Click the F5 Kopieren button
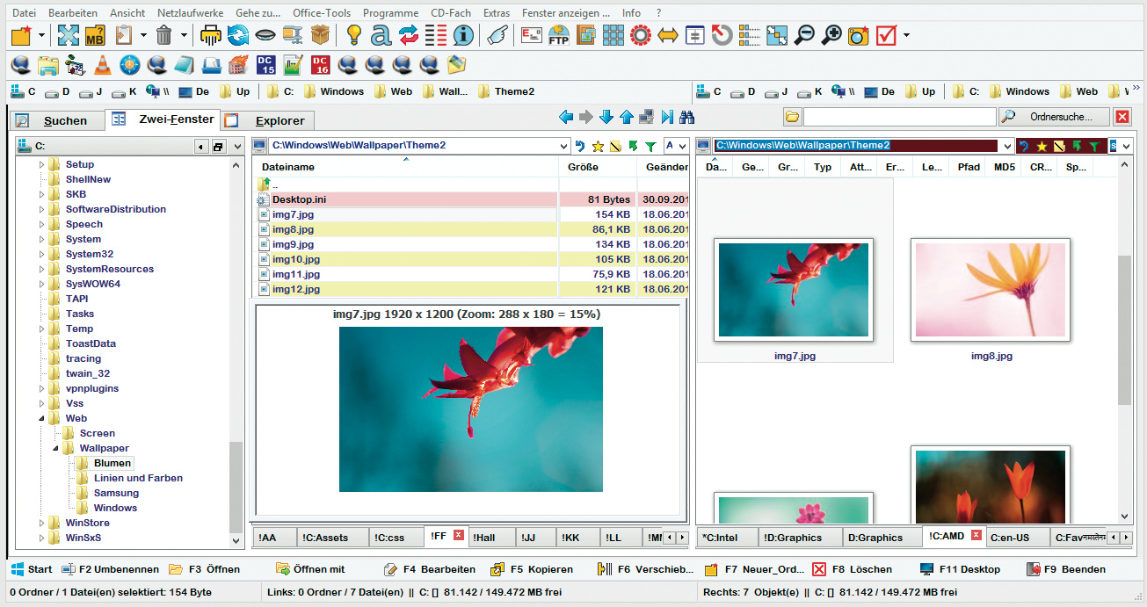The image size is (1147, 607). pos(532,569)
